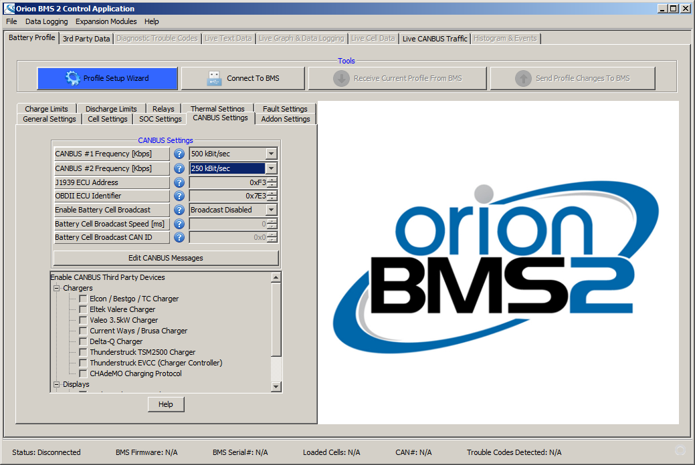
Task: Click BMS Firmware: N/A status text
Action: point(146,452)
